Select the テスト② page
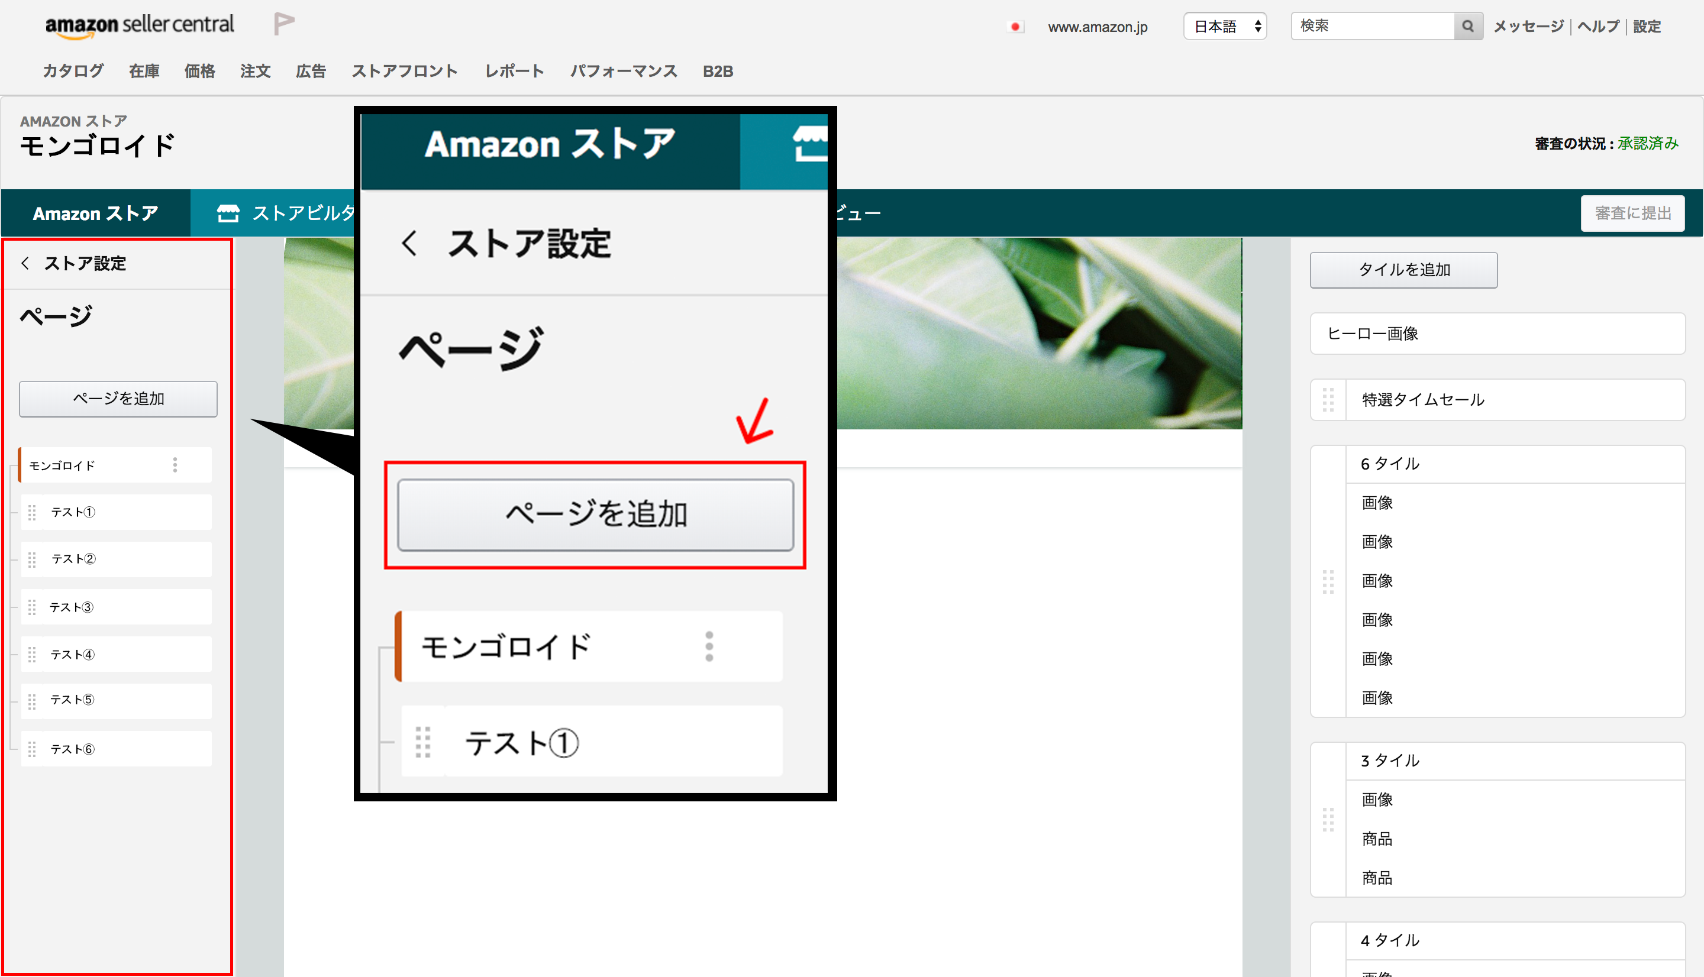The image size is (1704, 977). (117, 559)
